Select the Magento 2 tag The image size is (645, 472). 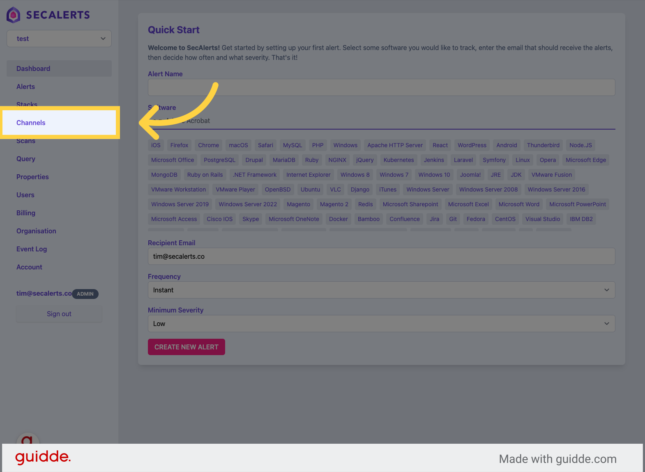coord(334,204)
